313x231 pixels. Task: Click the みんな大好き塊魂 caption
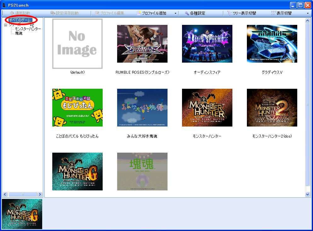142,136
